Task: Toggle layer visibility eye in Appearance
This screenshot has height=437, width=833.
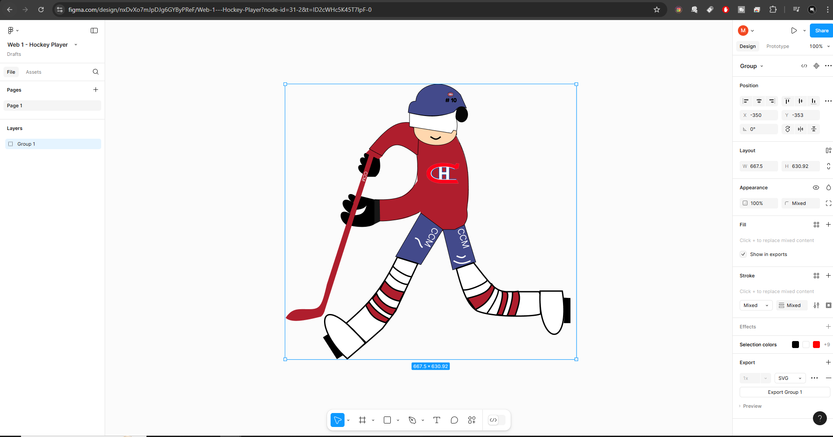Action: point(816,188)
